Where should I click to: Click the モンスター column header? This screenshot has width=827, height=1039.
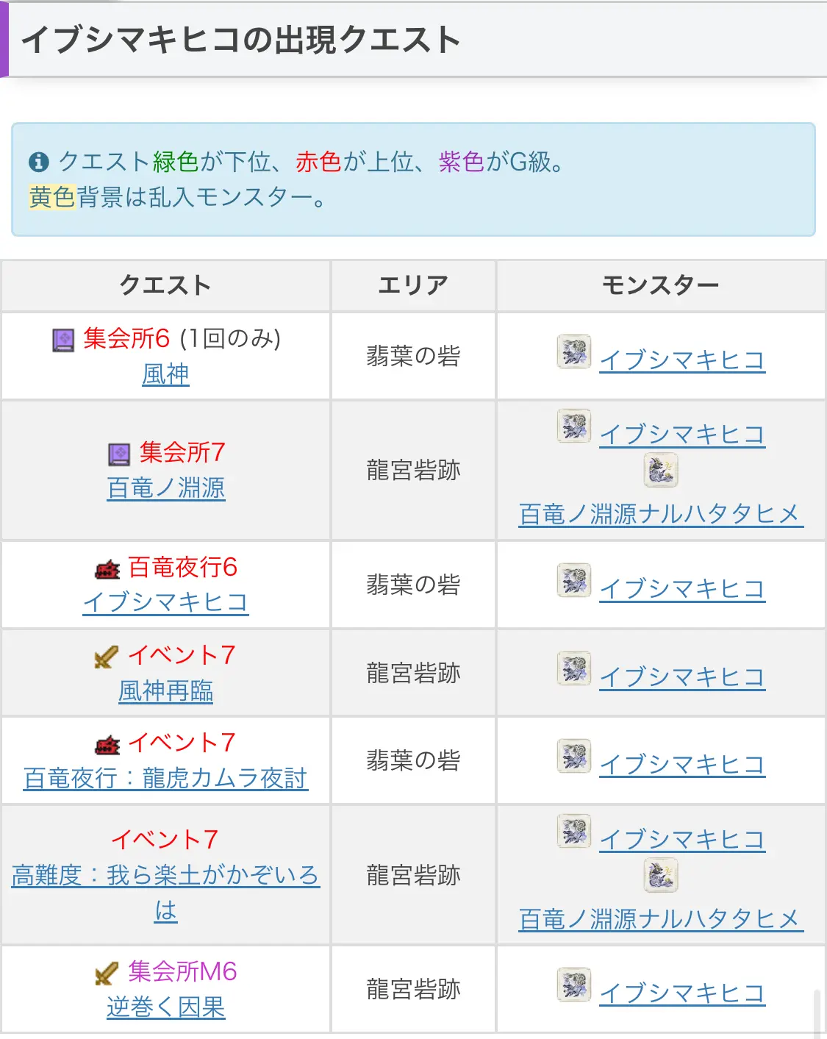[x=661, y=285]
